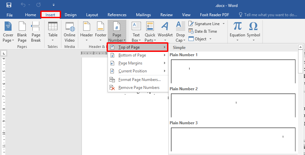Switch to the Home tab
The height and width of the screenshot is (155, 305).
tap(31, 15)
